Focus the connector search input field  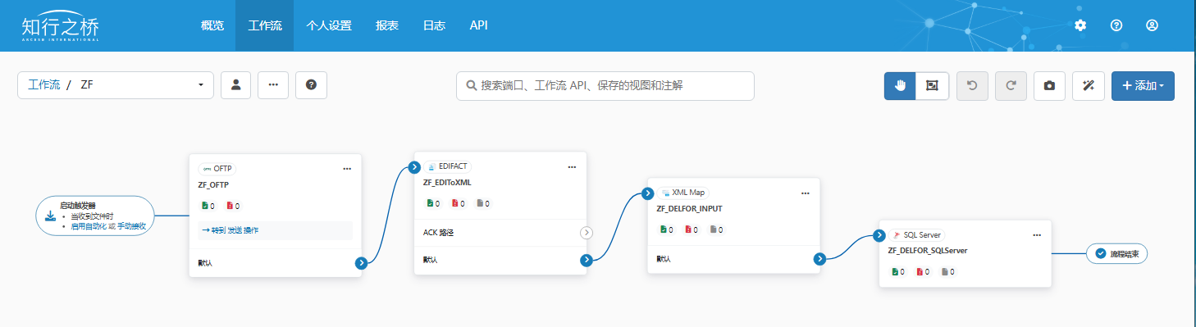point(605,85)
